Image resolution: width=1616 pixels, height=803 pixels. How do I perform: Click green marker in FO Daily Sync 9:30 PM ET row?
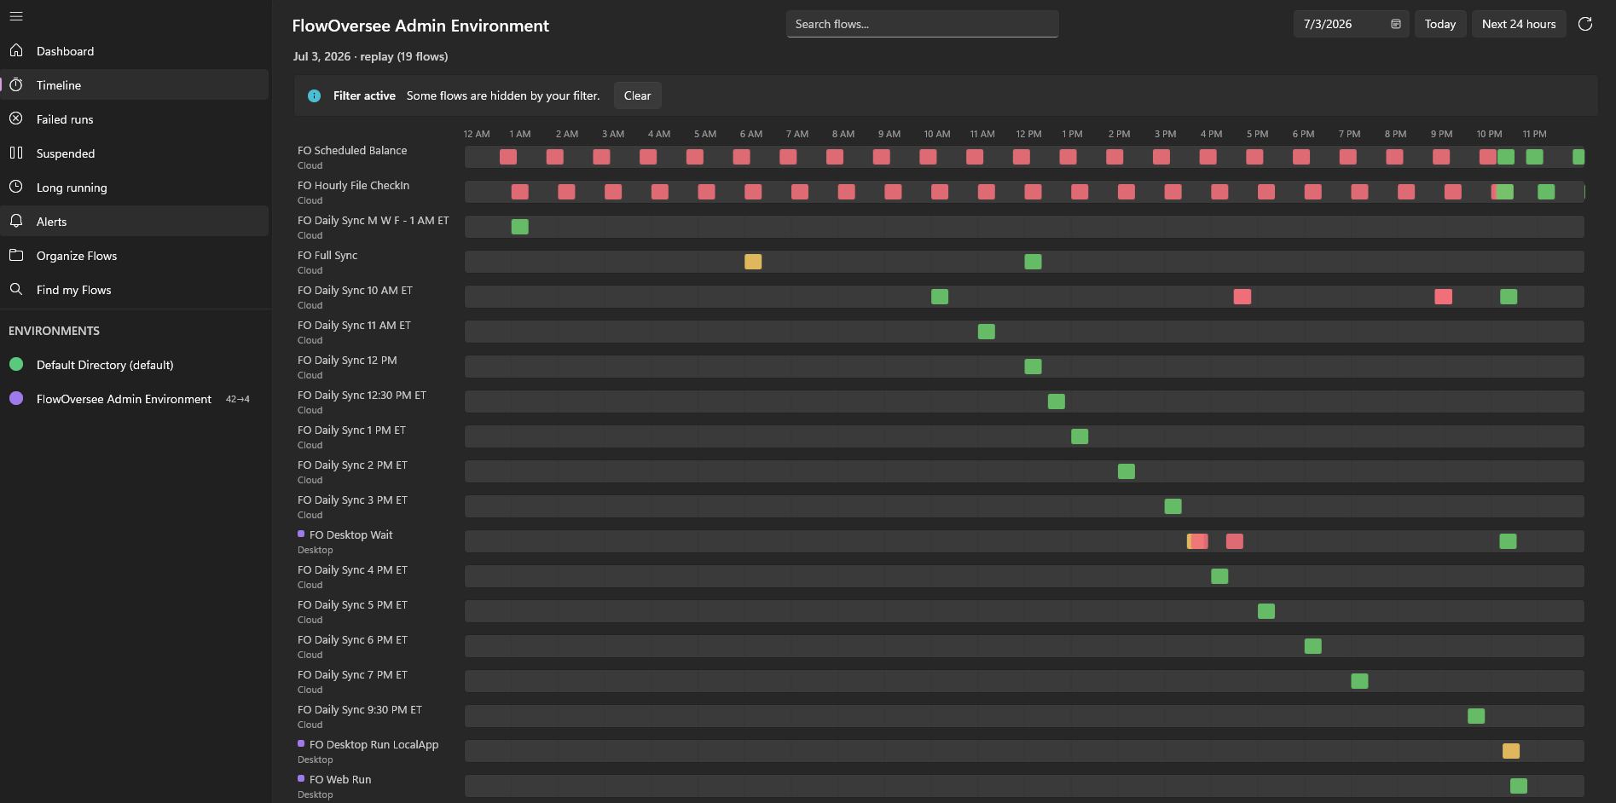(x=1476, y=716)
